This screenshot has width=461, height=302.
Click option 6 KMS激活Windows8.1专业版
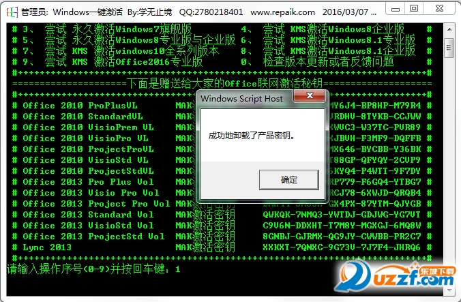click(x=328, y=40)
